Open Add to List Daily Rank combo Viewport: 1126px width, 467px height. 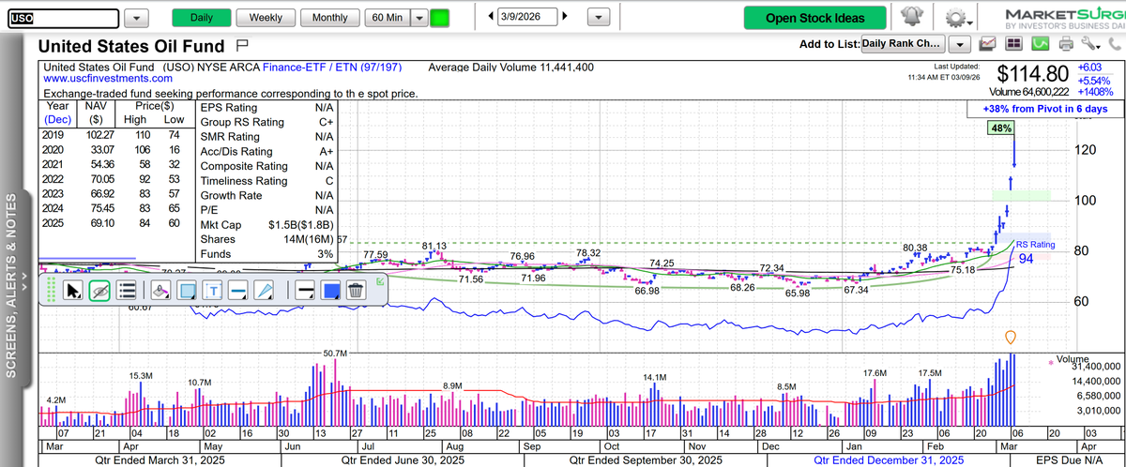[x=902, y=43]
